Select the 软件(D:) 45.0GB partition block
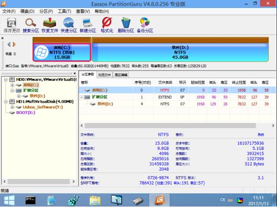 180,52
